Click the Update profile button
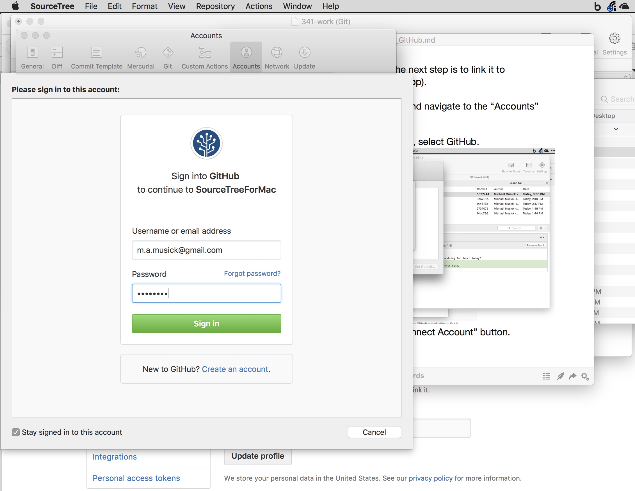Screen dimensions: 635x491 pos(258,456)
